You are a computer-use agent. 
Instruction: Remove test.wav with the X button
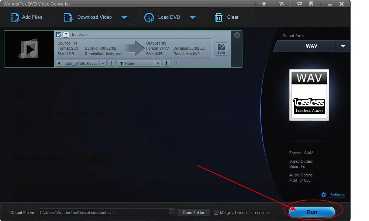click(x=237, y=35)
